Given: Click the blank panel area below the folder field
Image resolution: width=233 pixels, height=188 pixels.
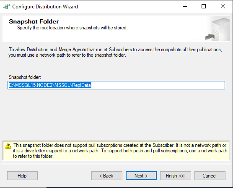Looking at the screenshot, I should [x=116, y=115].
